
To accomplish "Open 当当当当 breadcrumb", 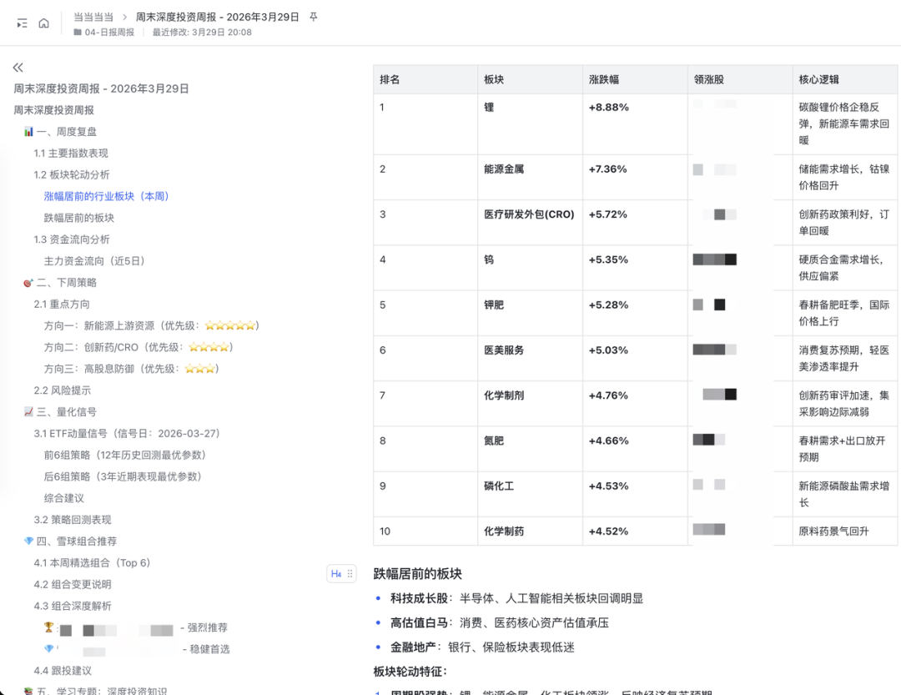I will [x=93, y=18].
